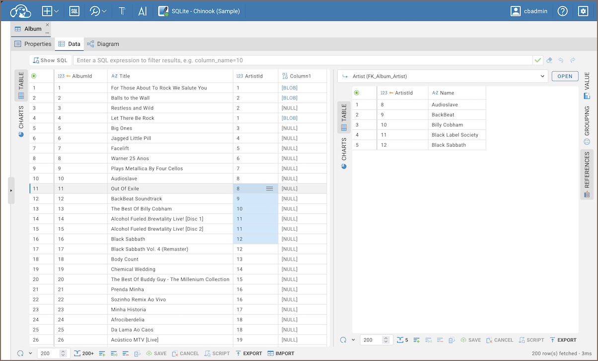The image size is (598, 361).
Task: Open the help icon in the header
Action: (x=562, y=11)
